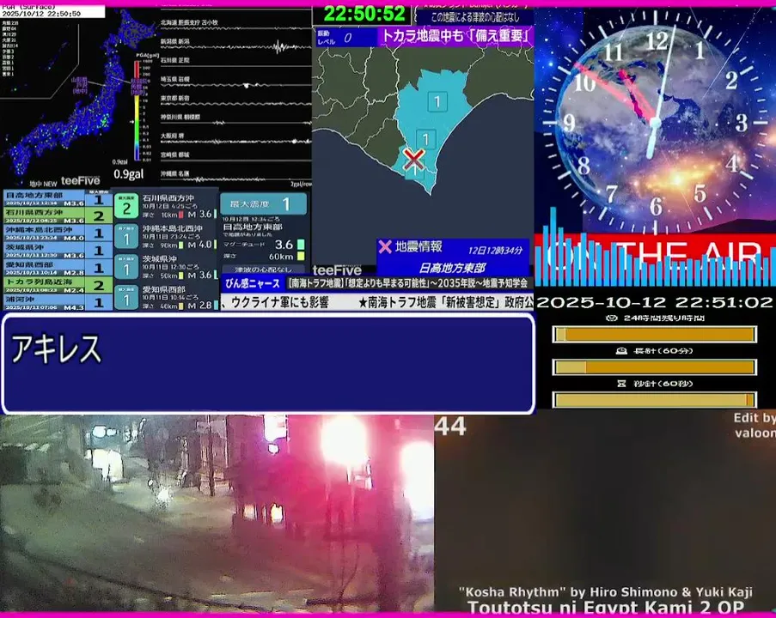Click the 24時間残り時間 progress bar
Image resolution: width=776 pixels, height=618 pixels.
[654, 334]
